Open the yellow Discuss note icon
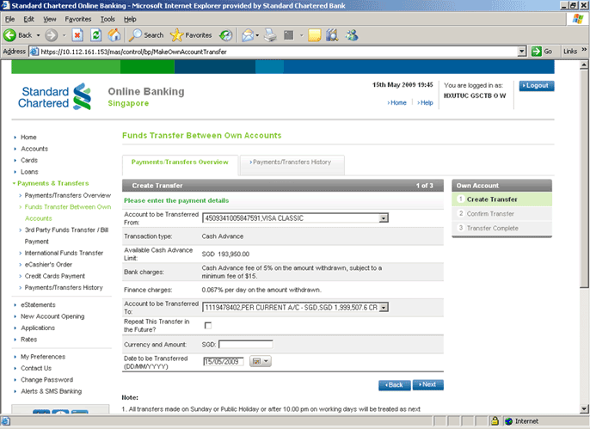Image resolution: width=590 pixels, height=429 pixels. click(315, 35)
